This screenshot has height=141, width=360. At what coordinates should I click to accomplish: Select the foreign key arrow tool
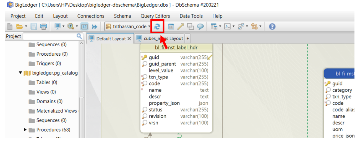coord(181,26)
